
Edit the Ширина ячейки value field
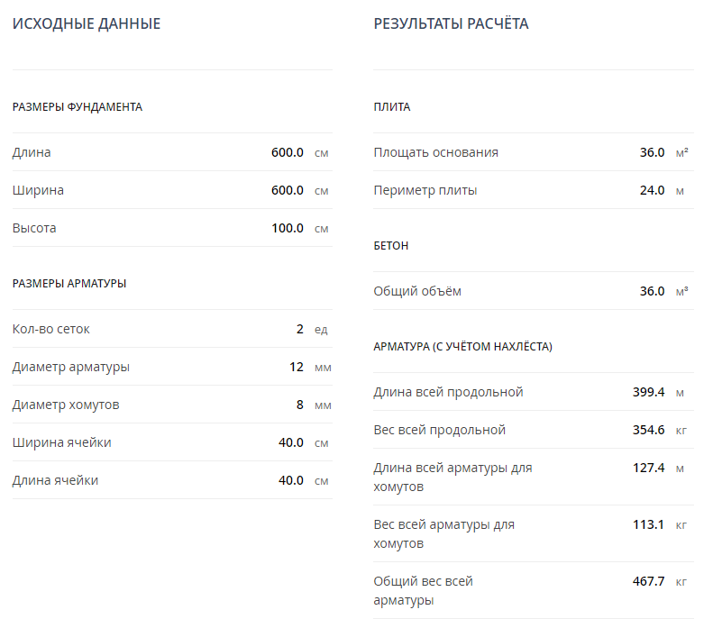[x=290, y=442]
